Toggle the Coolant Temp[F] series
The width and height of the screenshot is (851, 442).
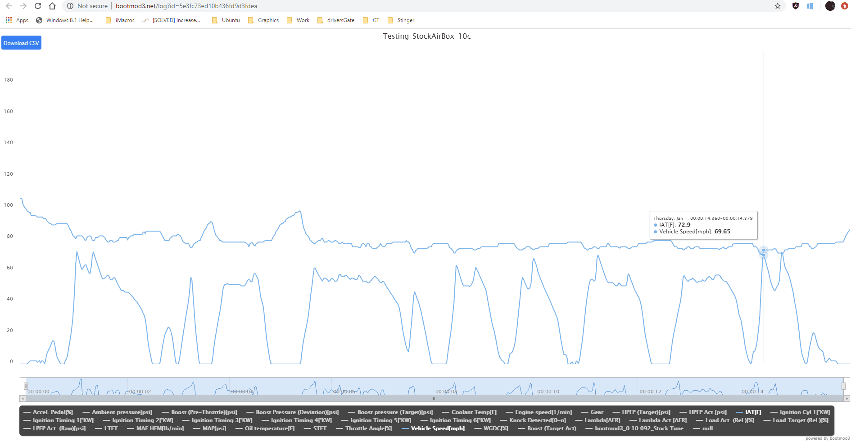click(x=469, y=412)
